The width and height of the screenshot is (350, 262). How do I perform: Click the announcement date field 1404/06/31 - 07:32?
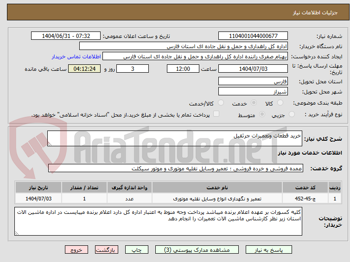point(66,36)
